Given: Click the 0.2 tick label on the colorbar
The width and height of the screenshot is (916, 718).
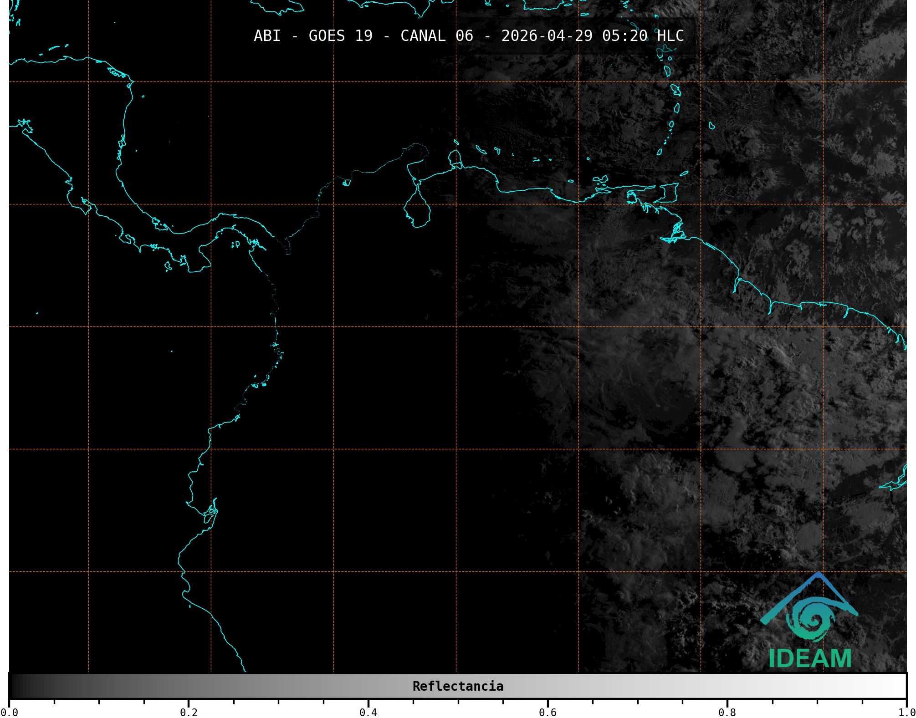Looking at the screenshot, I should click(x=189, y=712).
